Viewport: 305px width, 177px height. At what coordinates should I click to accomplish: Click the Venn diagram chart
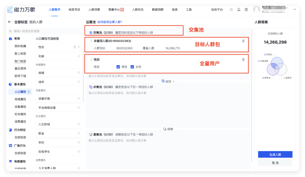pos(277,66)
